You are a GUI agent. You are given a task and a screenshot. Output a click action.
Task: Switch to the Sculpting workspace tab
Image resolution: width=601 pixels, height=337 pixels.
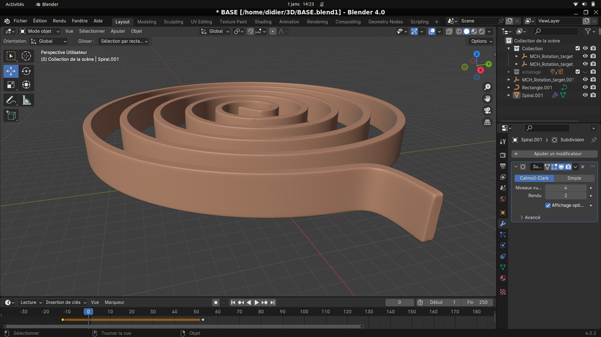pyautogui.click(x=173, y=22)
